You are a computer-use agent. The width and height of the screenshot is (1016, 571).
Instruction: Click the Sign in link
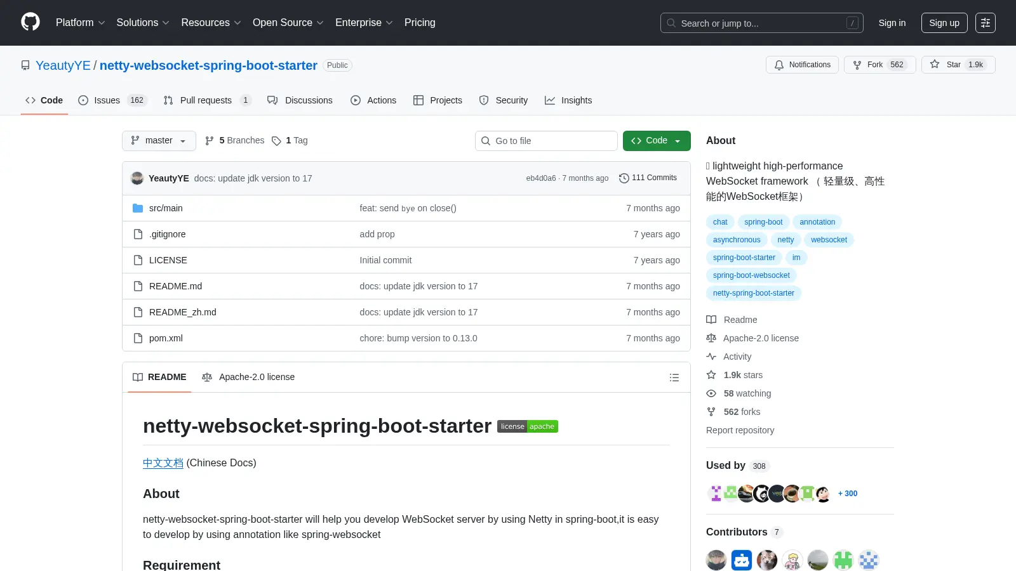tap(892, 23)
